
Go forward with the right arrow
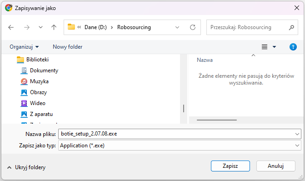[27, 27]
